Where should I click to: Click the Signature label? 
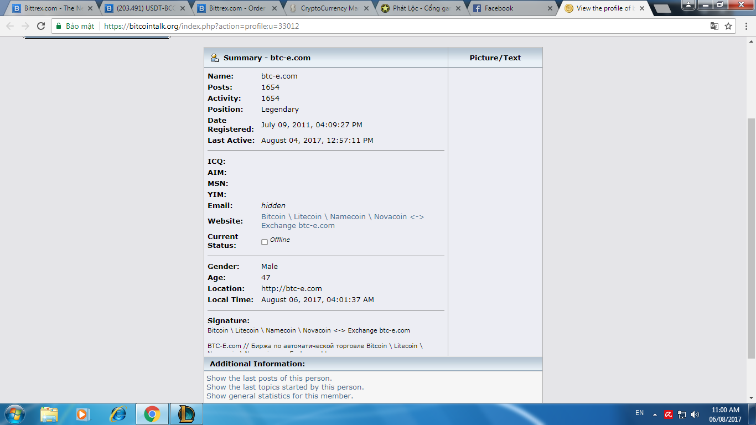coord(229,321)
